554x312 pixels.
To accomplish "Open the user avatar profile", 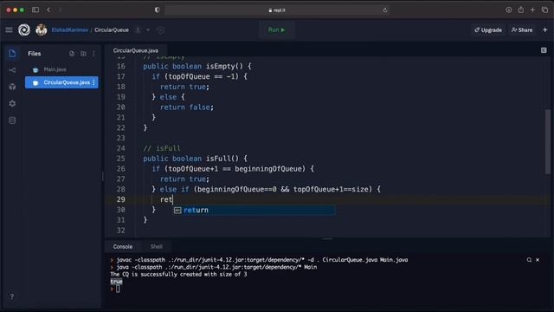I will [x=42, y=30].
